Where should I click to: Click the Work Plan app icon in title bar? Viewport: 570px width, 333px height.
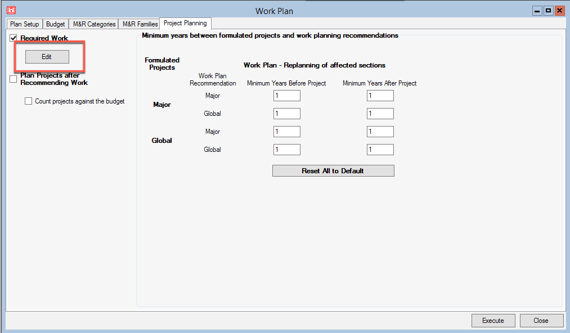(x=11, y=11)
